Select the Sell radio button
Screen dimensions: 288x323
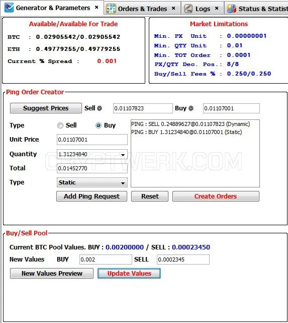(x=60, y=125)
